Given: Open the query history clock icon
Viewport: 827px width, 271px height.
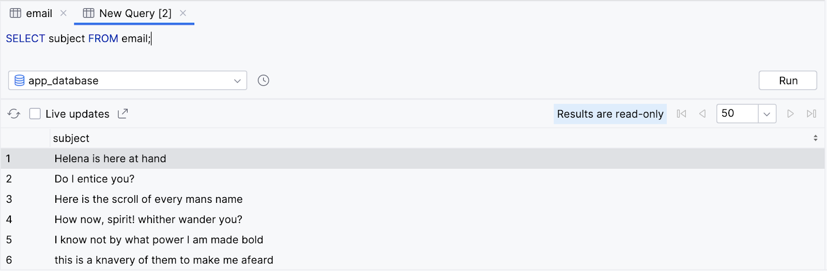Looking at the screenshot, I should click(x=264, y=81).
